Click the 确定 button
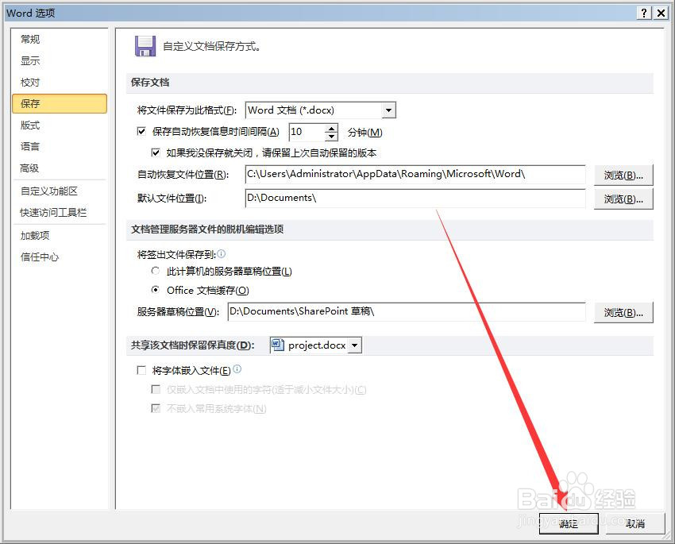The width and height of the screenshot is (675, 544). point(569,523)
